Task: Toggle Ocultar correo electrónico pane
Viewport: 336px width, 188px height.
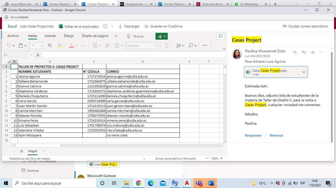Action: [305, 26]
